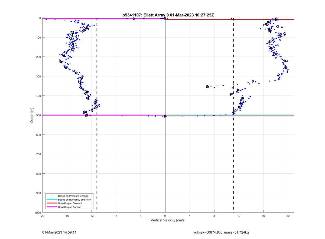Click the x-axis tick label 0
The height and width of the screenshot is (239, 325).
click(x=165, y=216)
